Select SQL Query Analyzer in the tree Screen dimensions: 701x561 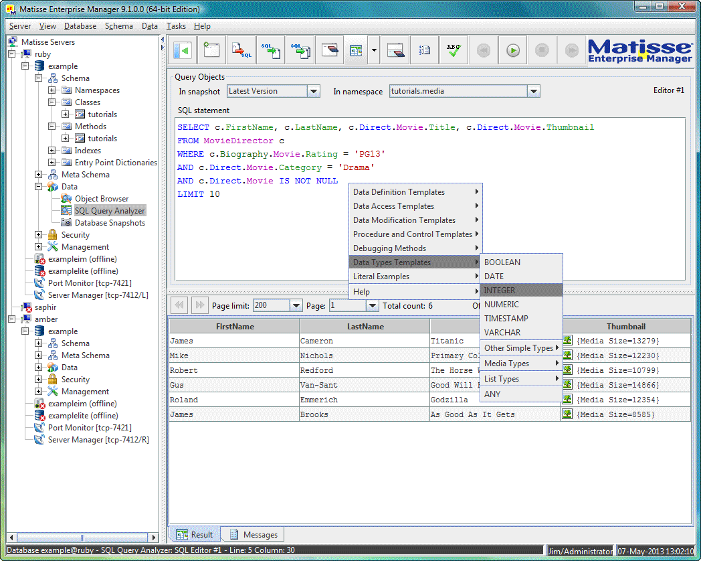(x=110, y=210)
